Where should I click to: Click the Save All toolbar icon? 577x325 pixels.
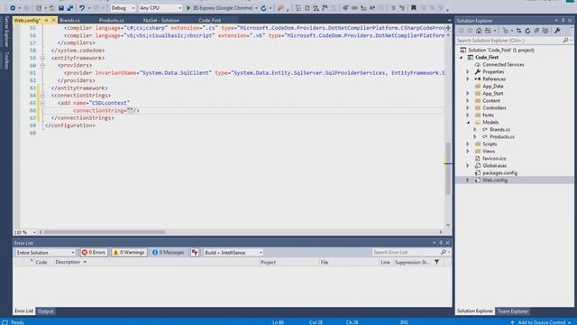(70, 8)
